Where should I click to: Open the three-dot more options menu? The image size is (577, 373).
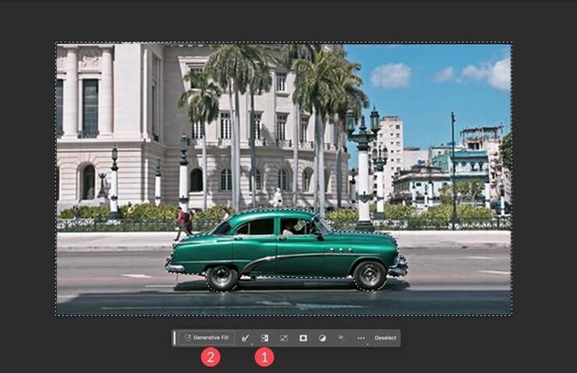(x=361, y=338)
